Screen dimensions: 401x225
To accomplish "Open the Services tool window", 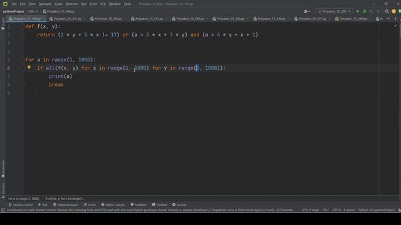I will point(179,205).
